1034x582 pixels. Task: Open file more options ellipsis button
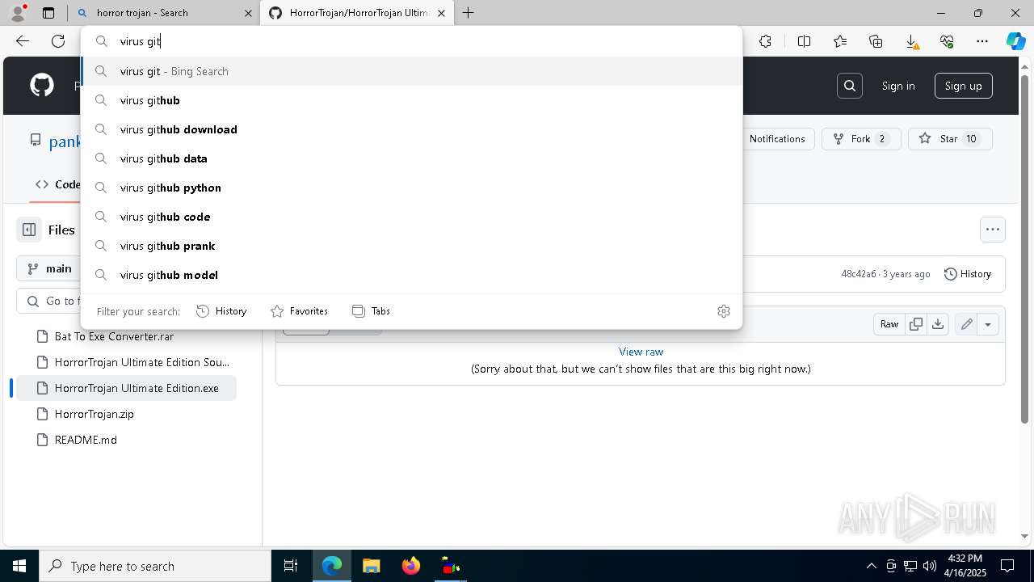click(x=993, y=230)
